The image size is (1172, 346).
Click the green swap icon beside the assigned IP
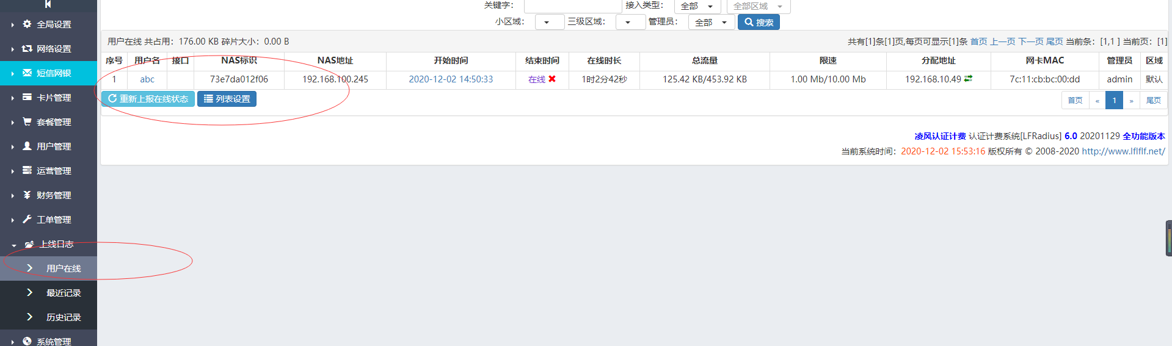tap(968, 79)
